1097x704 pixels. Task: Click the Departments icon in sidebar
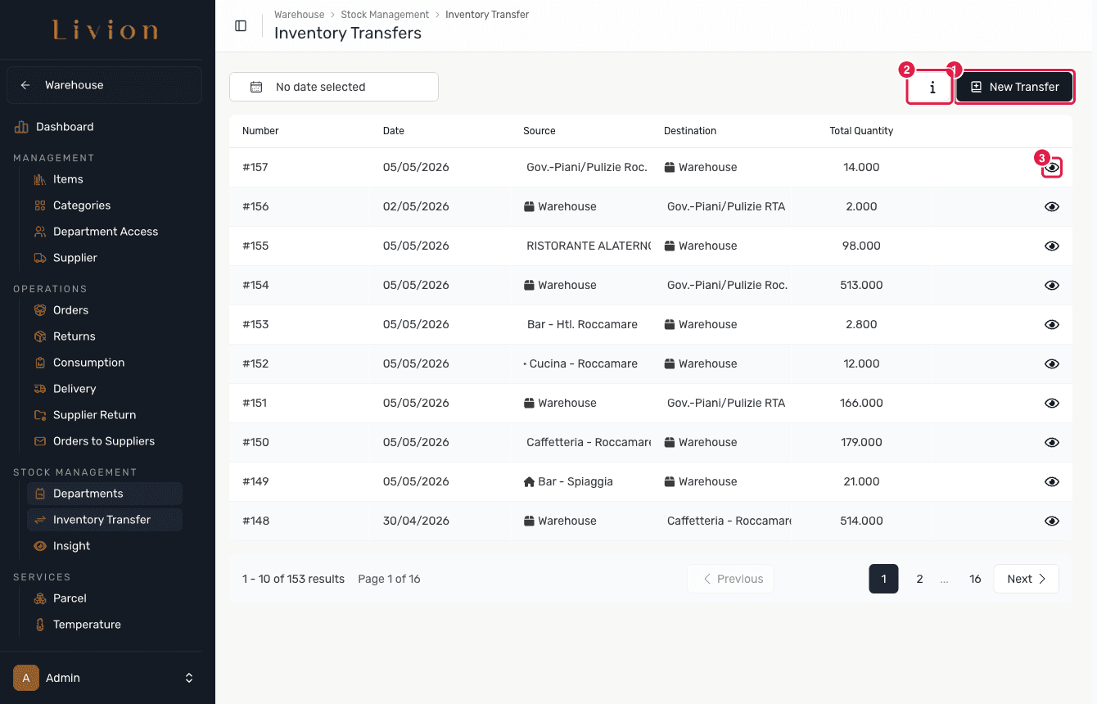point(40,494)
